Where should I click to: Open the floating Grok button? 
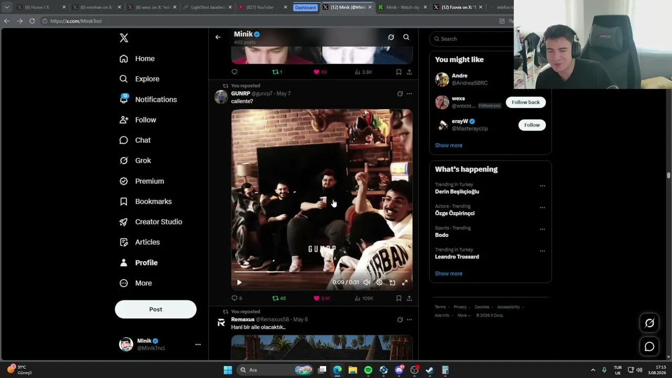(x=649, y=323)
